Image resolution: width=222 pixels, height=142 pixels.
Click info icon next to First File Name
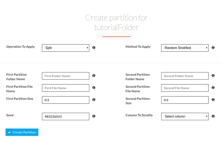pyautogui.click(x=94, y=88)
